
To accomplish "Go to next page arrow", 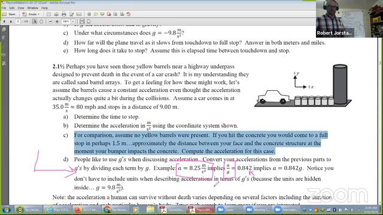I will click(x=11, y=21).
